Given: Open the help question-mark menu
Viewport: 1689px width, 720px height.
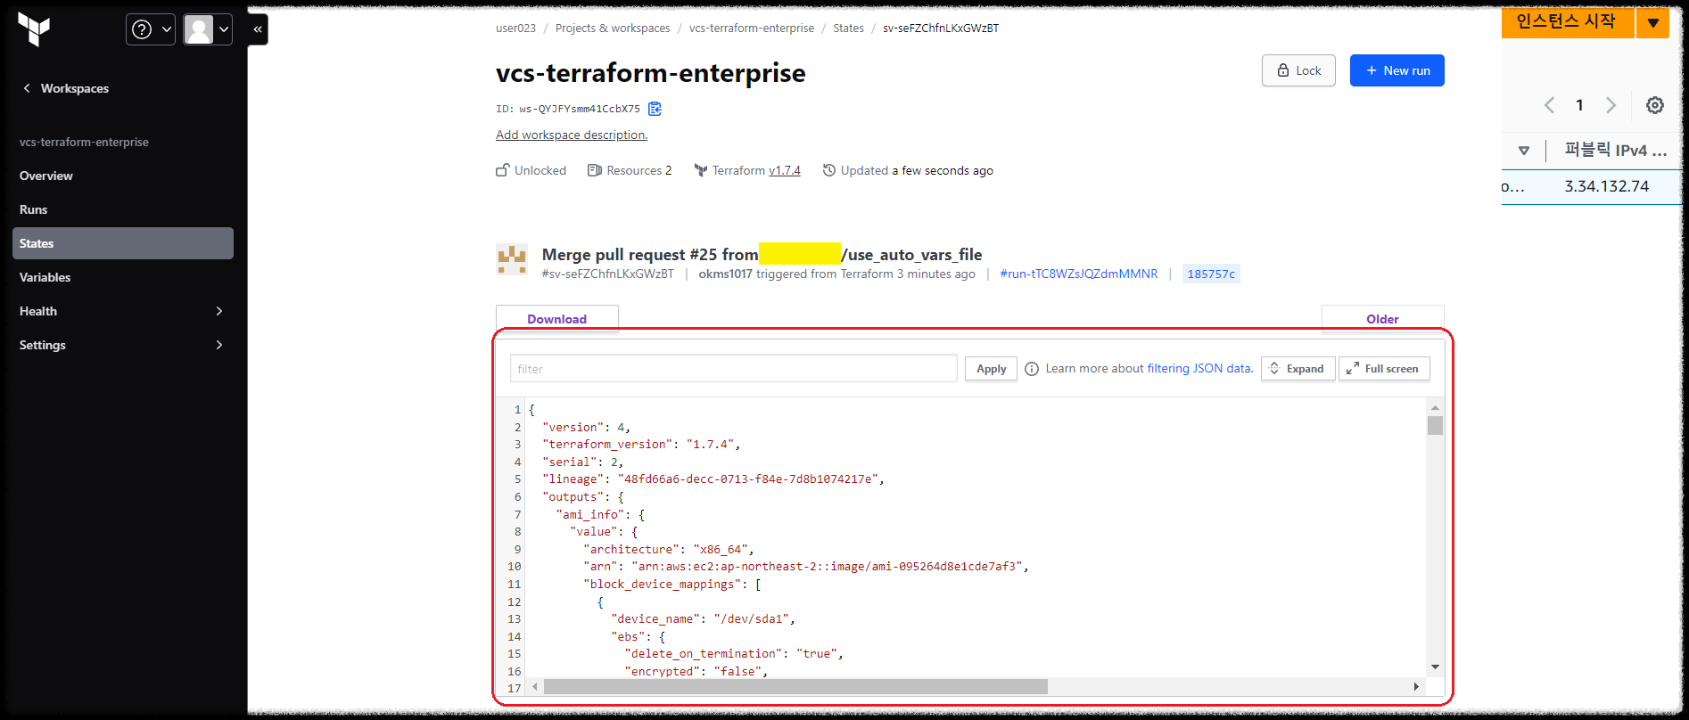Looking at the screenshot, I should click(151, 29).
